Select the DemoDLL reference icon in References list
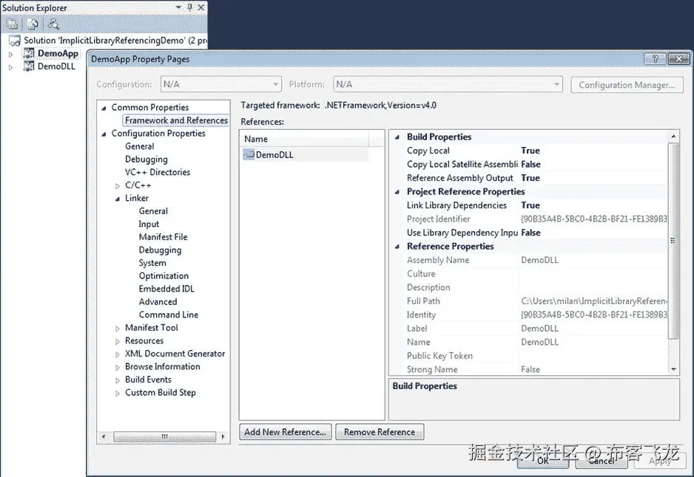The height and width of the screenshot is (477, 694). point(248,154)
